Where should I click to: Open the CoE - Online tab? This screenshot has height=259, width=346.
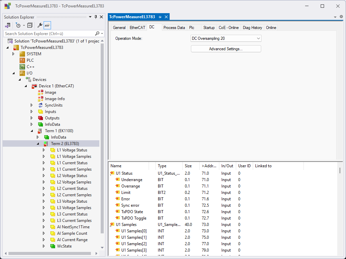coord(229,28)
